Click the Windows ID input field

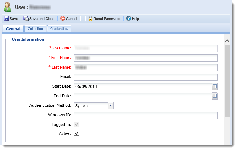[146, 115]
